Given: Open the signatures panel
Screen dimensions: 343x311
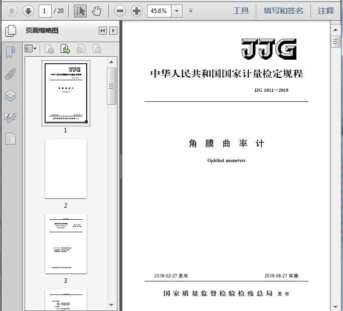Looking at the screenshot, I should [x=11, y=117].
